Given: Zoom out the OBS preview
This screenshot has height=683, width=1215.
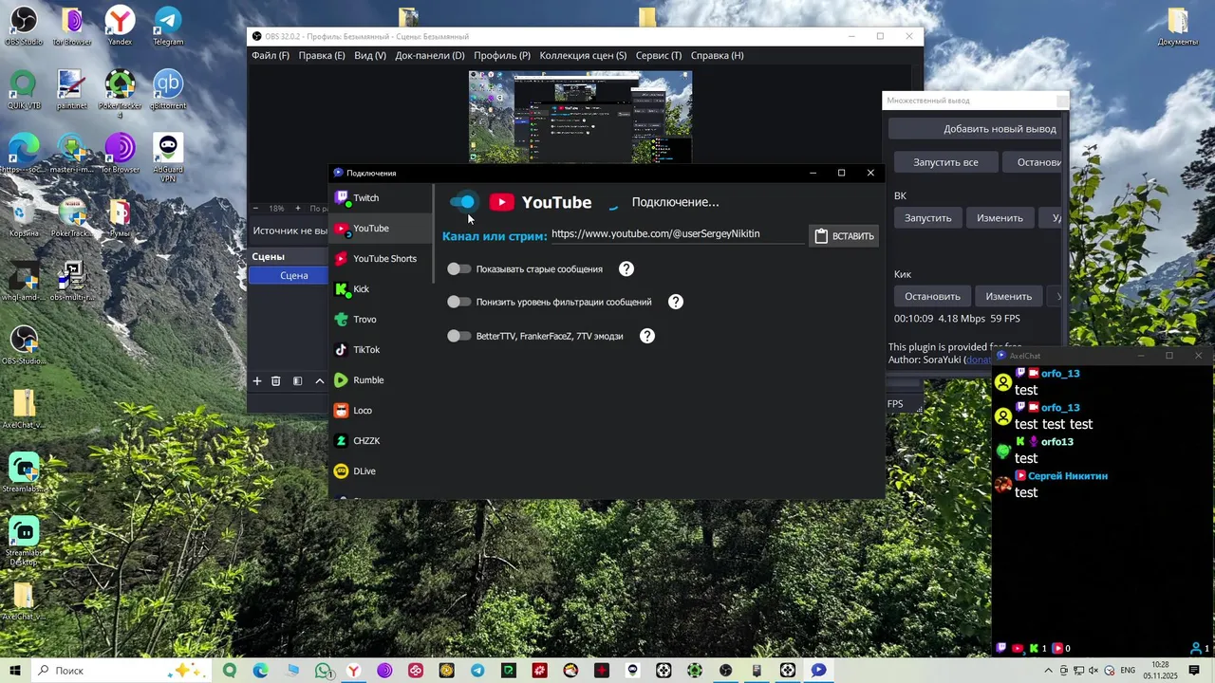Looking at the screenshot, I should coord(255,208).
